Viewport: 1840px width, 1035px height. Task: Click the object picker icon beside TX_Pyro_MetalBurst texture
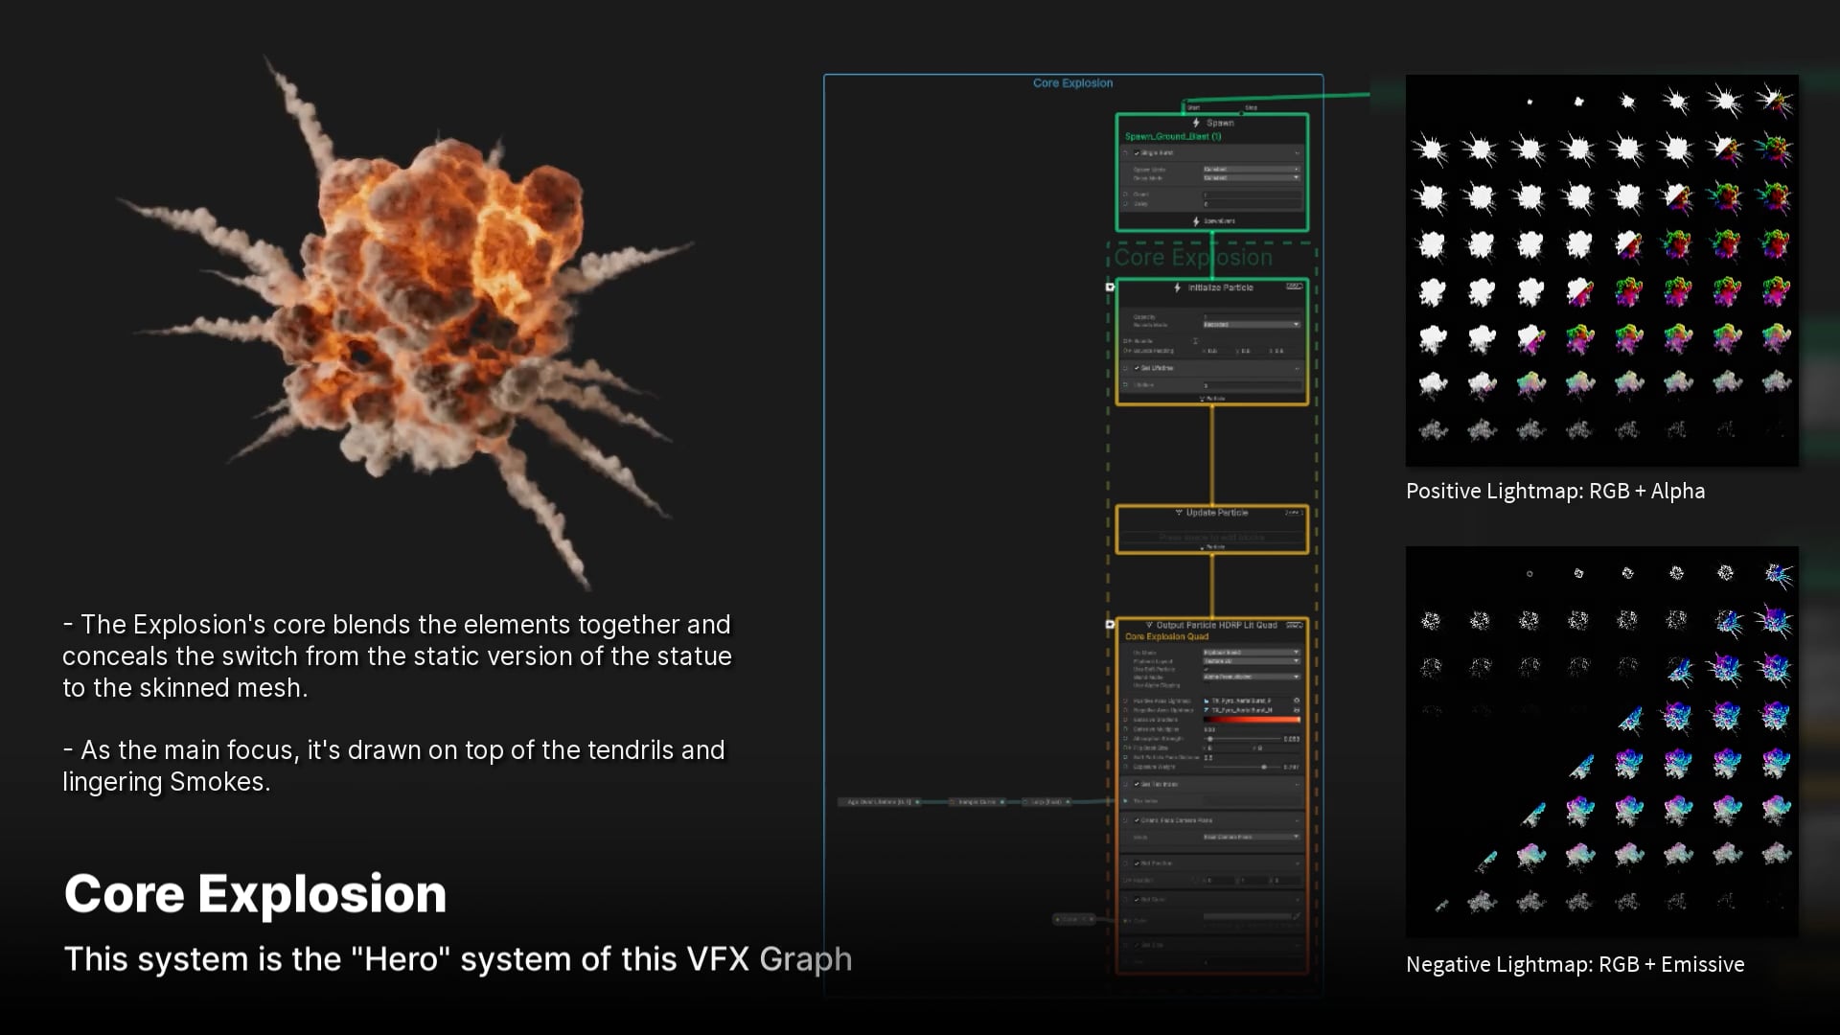point(1296,701)
